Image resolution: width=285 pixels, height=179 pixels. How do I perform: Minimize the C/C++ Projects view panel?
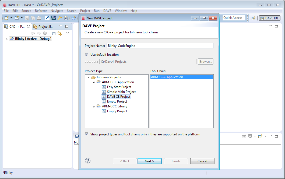click(61, 26)
